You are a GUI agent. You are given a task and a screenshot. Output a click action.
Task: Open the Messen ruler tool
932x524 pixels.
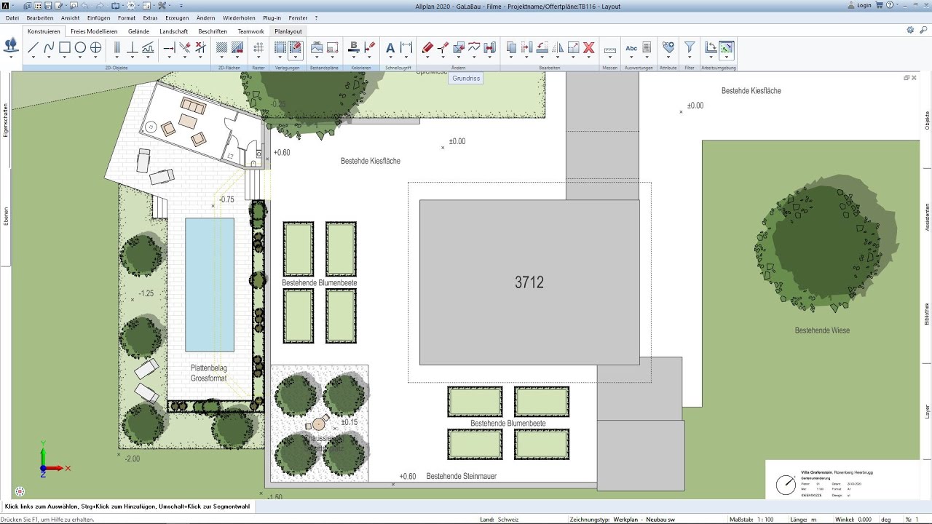(x=610, y=49)
